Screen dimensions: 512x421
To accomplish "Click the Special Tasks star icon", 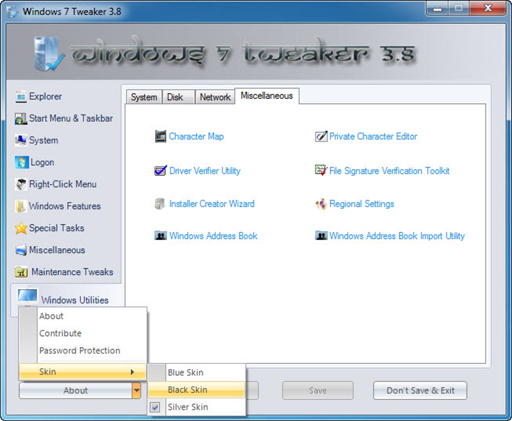I will (21, 228).
